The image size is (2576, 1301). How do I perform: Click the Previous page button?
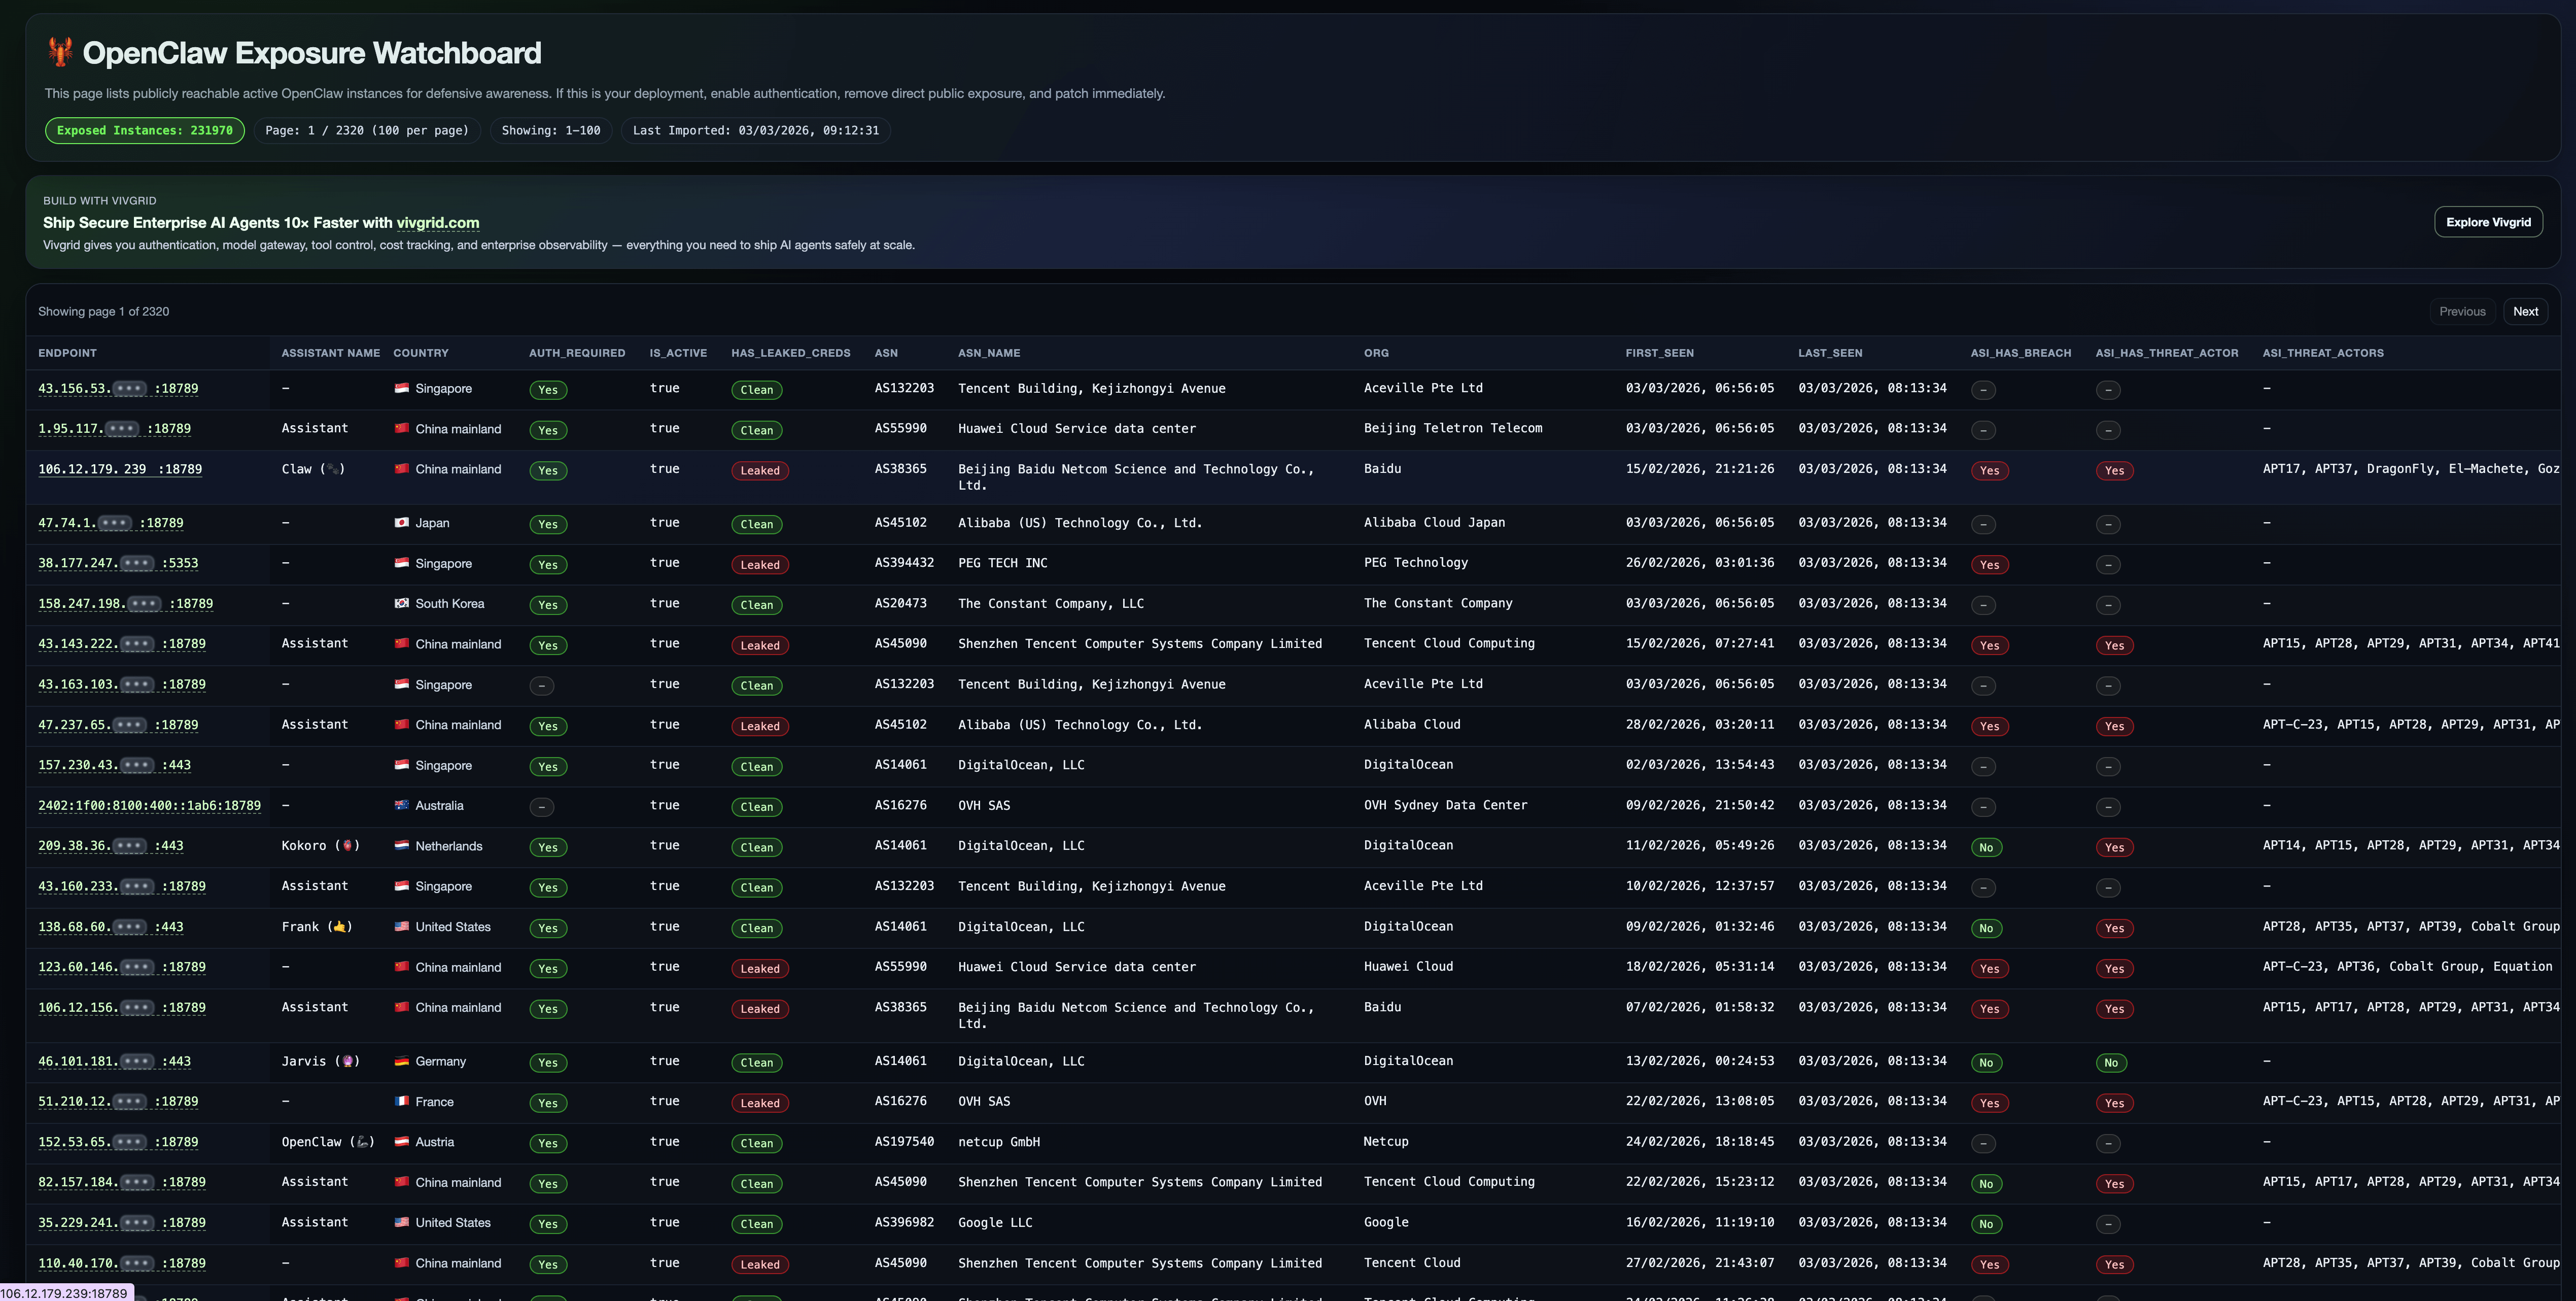pos(2462,312)
